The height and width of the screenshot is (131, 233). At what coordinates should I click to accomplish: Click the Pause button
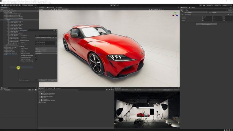click(x=114, y=5)
